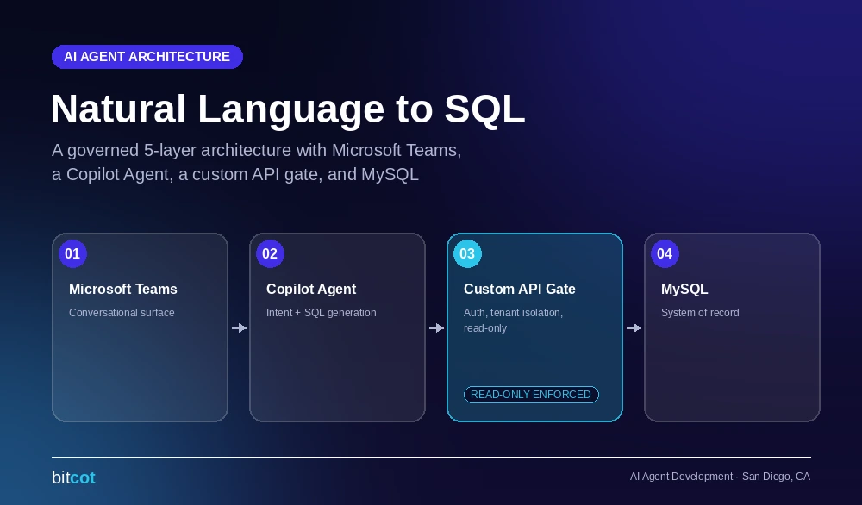
Task: Select the Custom API Gate card title
Action: [520, 289]
